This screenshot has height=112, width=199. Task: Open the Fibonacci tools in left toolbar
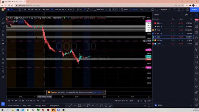[x=3, y=23]
